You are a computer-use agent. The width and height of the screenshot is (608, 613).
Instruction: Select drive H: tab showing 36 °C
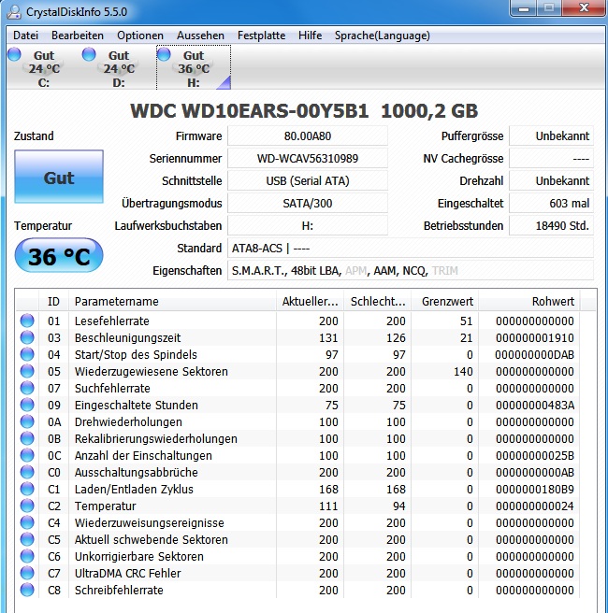[194, 68]
